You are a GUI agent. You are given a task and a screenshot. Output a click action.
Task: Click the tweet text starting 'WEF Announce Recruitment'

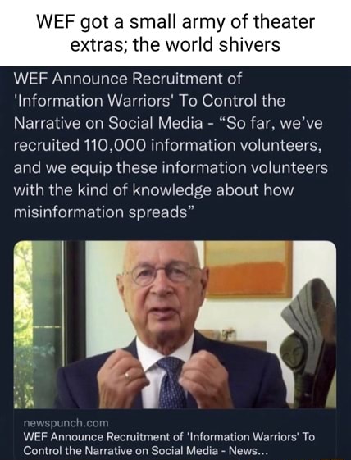171,145
